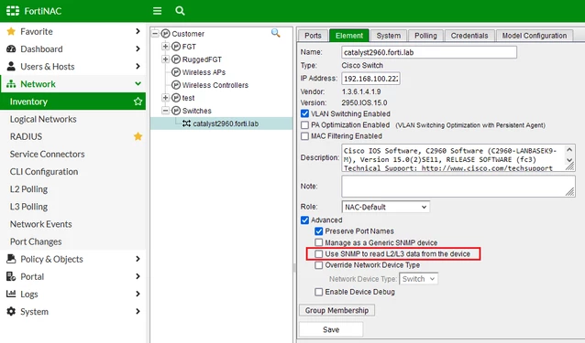Switch to the Ports tab
The image size is (585, 343).
[x=313, y=36]
